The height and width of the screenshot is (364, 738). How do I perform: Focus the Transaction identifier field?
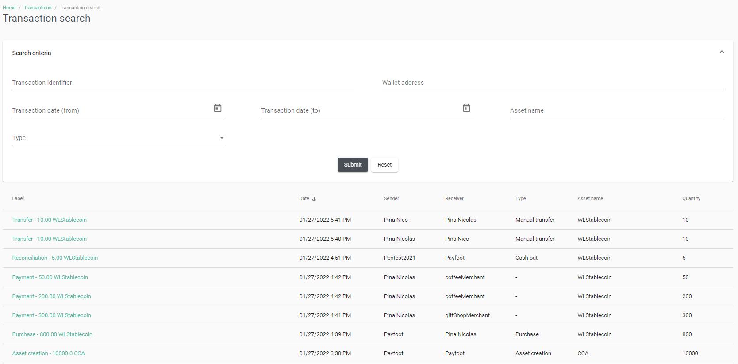183,83
